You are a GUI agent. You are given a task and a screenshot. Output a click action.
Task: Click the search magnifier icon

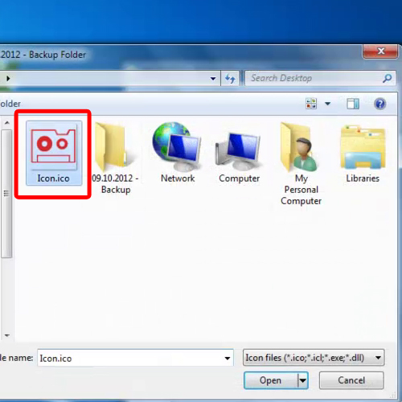coord(388,78)
